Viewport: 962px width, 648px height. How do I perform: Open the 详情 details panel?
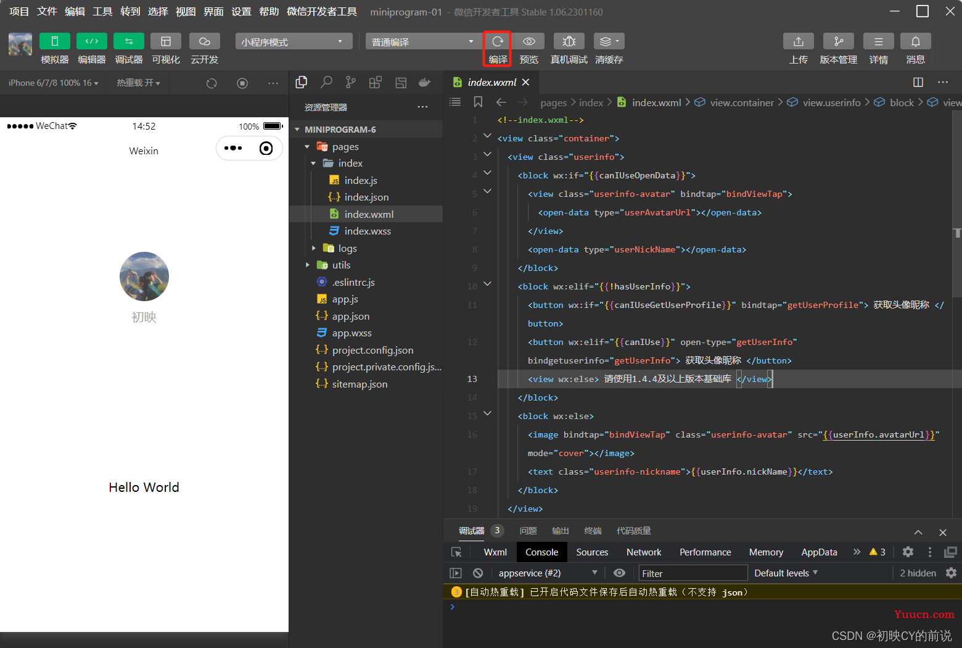[x=879, y=41]
